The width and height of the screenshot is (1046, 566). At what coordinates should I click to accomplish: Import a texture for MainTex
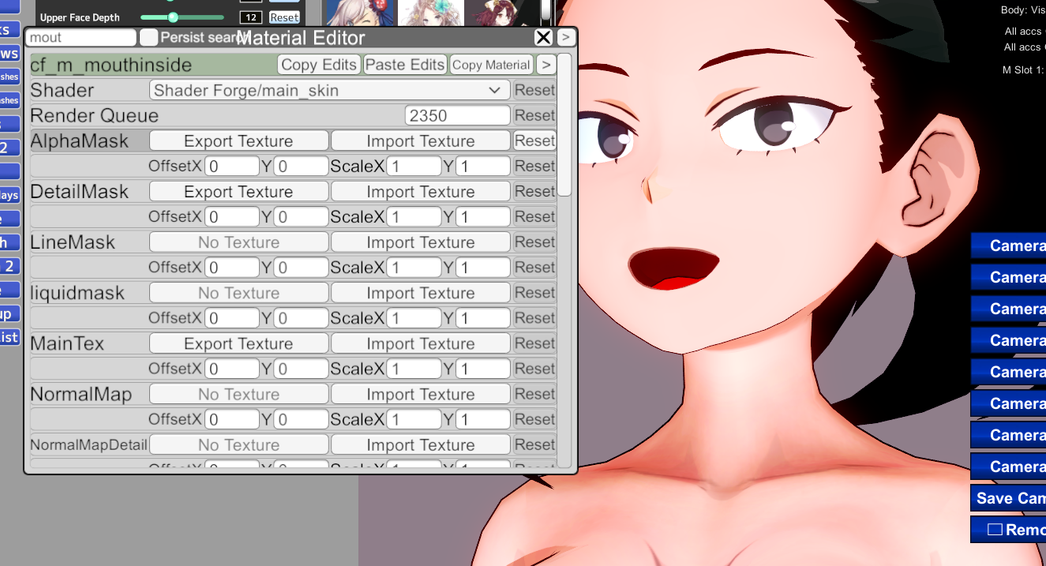[420, 343]
